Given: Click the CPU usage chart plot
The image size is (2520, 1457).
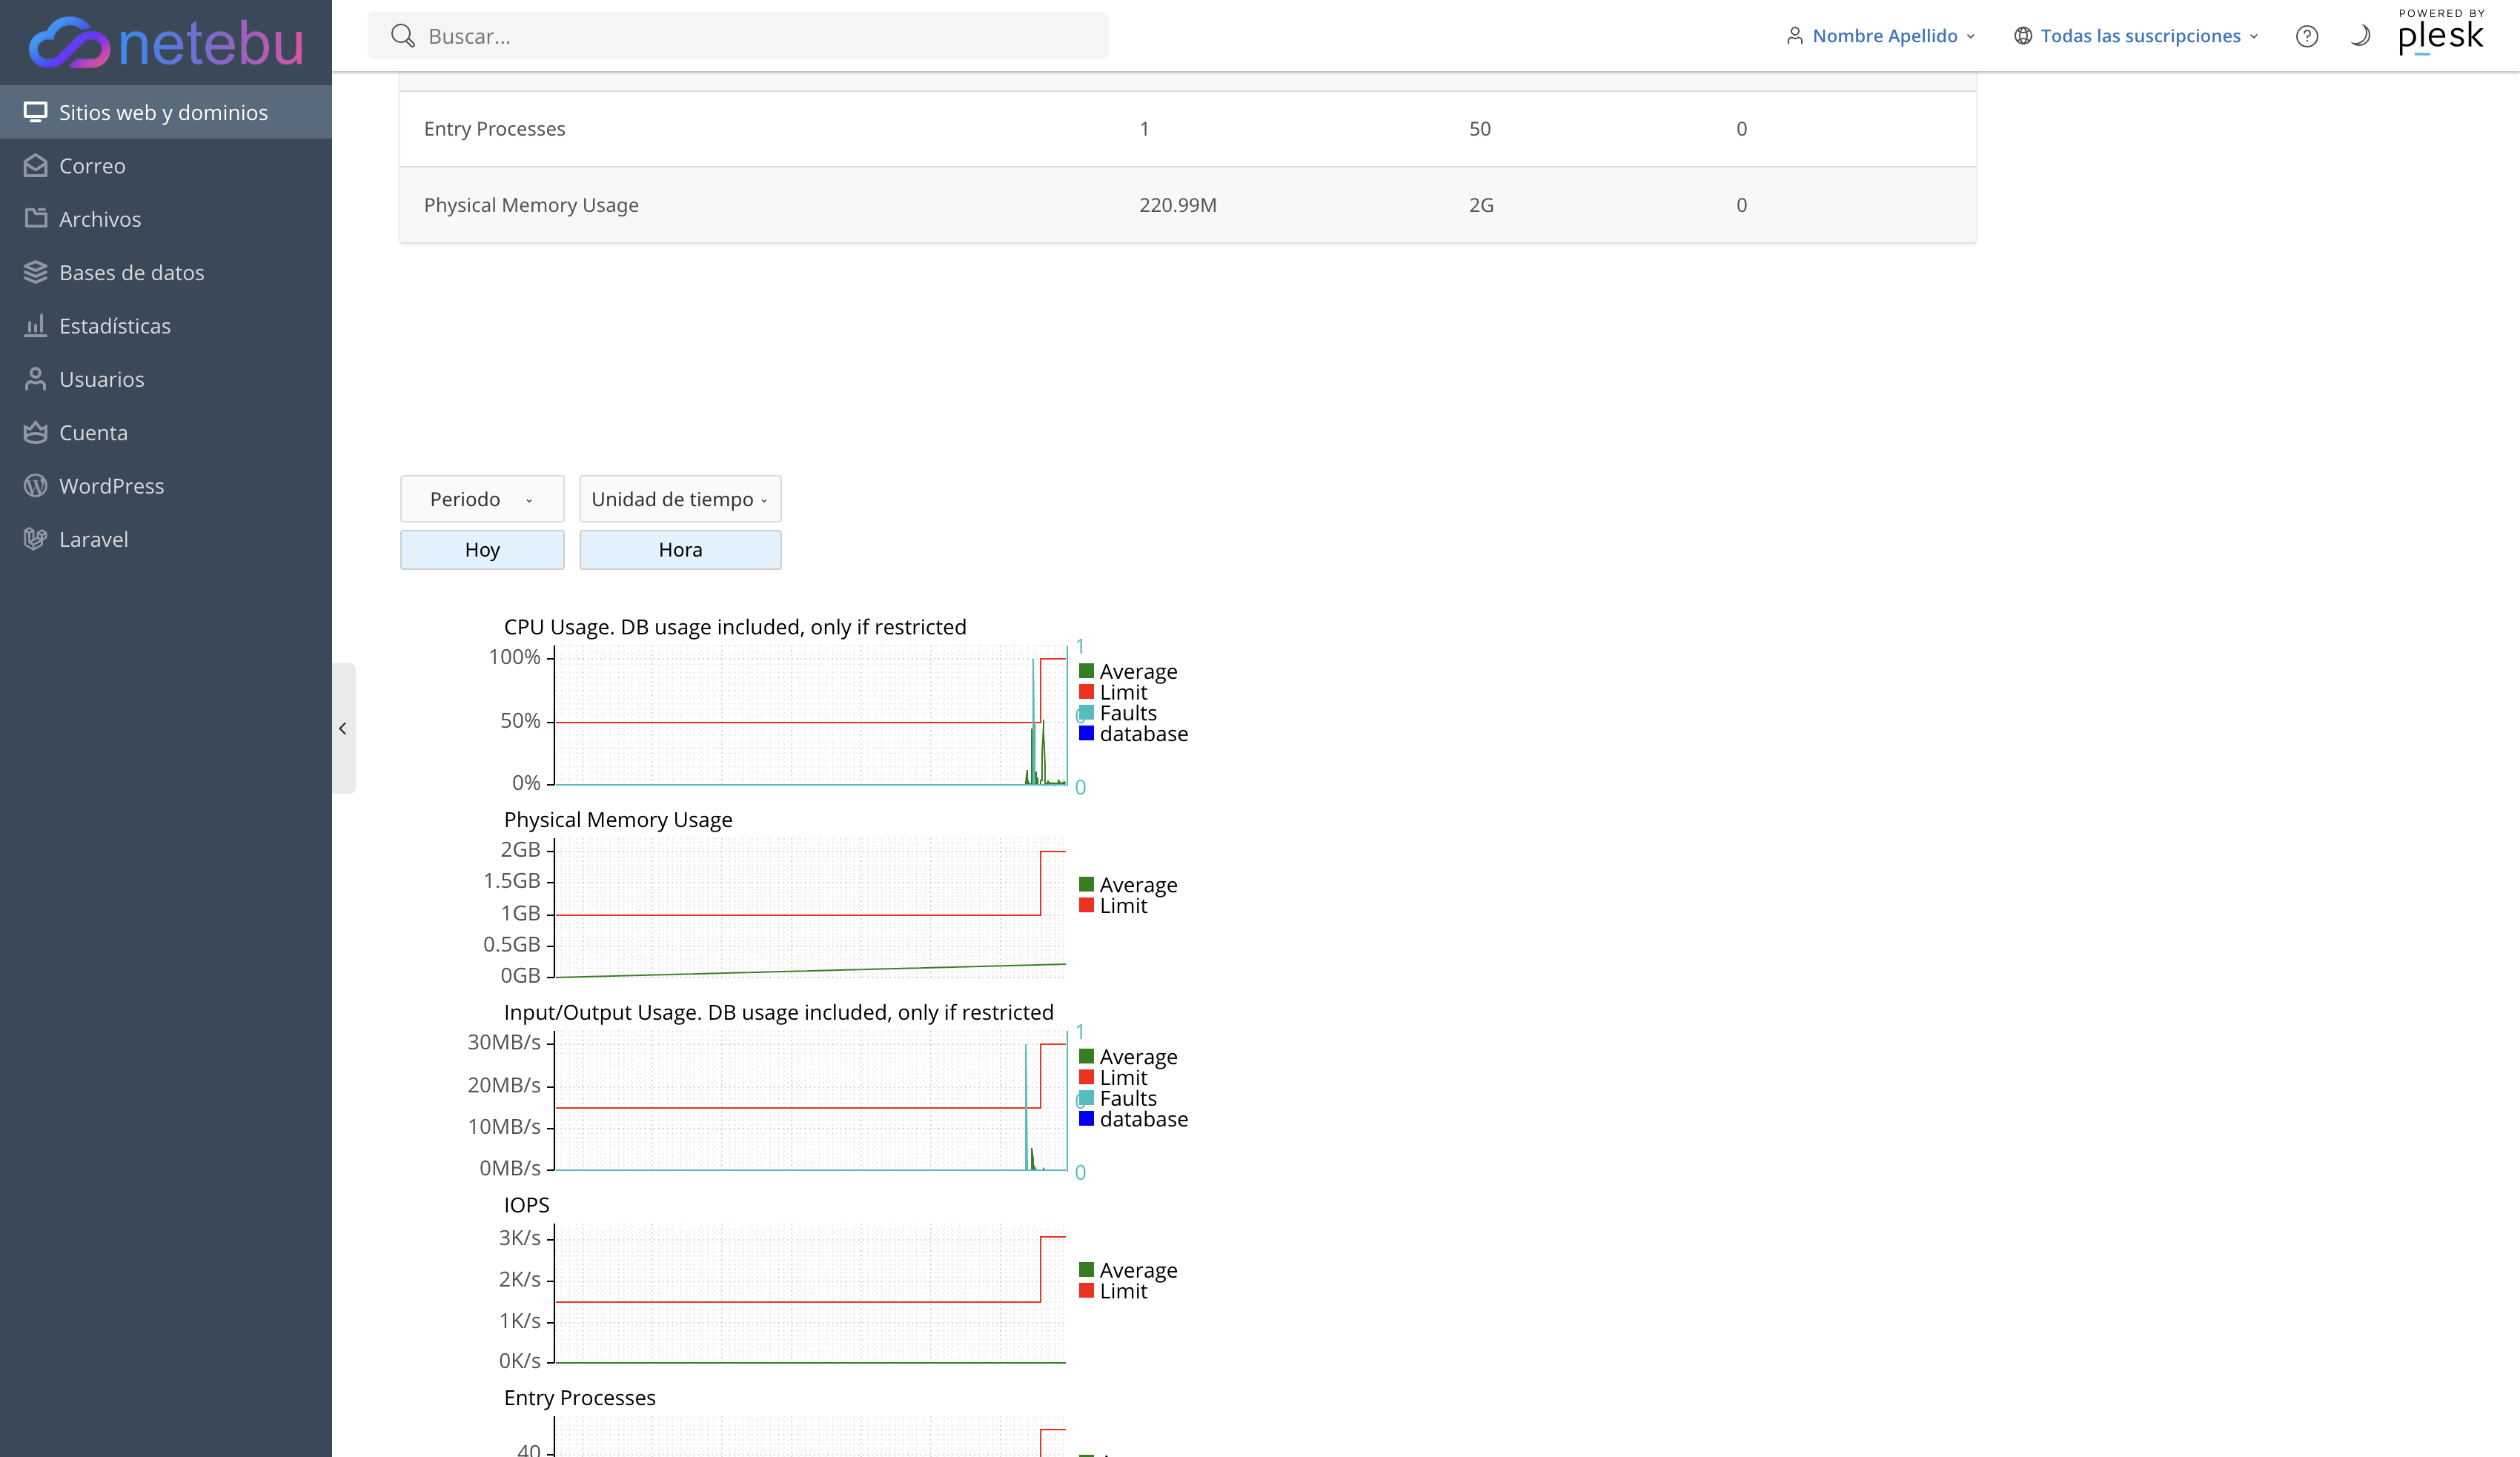Looking at the screenshot, I should coord(810,715).
